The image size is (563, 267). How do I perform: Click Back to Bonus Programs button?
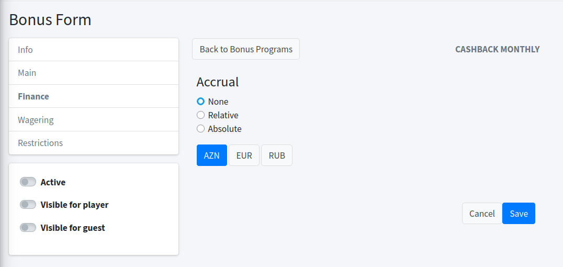click(246, 49)
